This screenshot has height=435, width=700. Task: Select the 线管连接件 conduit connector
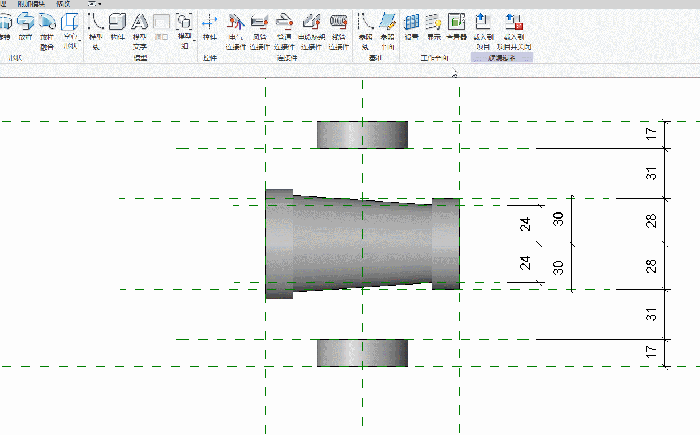(x=339, y=32)
